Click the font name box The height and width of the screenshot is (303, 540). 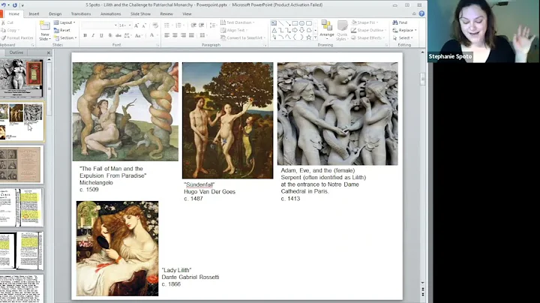pos(99,25)
